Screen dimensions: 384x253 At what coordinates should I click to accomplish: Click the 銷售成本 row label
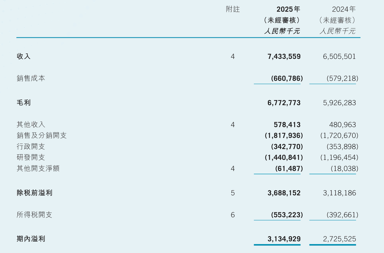[31, 78]
